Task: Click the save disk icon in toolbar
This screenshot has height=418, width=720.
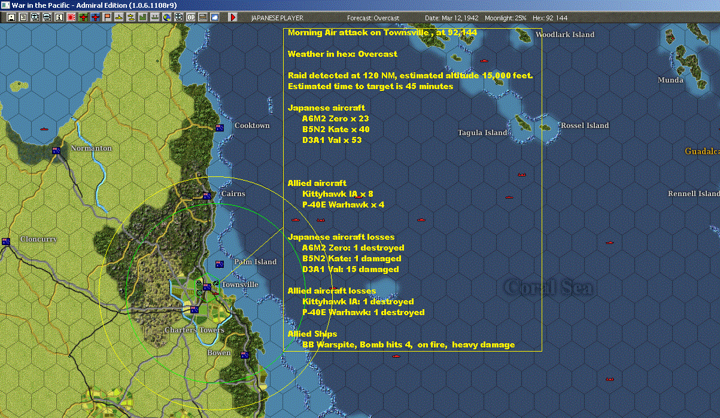Action: (x=11, y=17)
